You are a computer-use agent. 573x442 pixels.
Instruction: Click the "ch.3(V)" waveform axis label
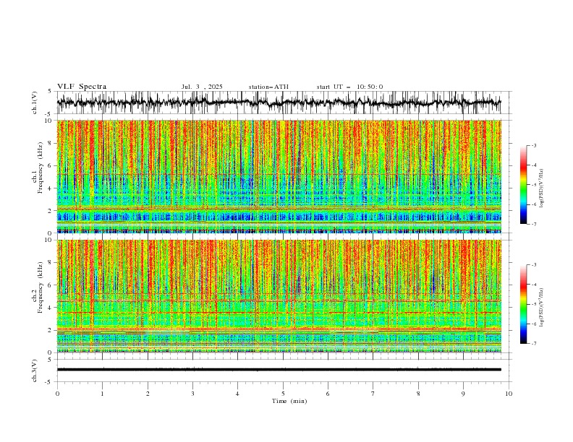coord(35,370)
